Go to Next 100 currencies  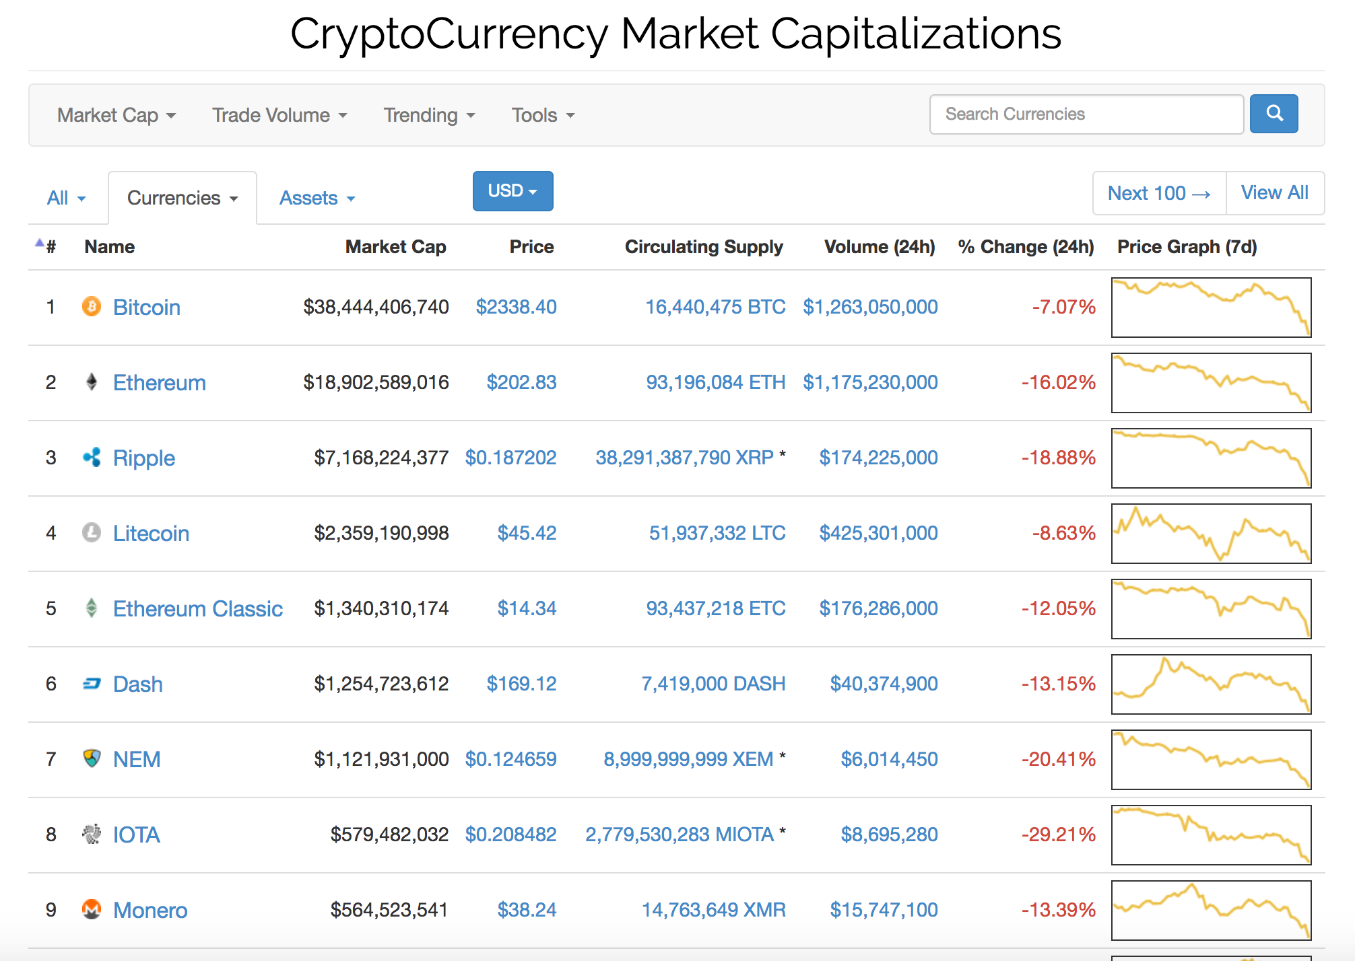pos(1159,193)
